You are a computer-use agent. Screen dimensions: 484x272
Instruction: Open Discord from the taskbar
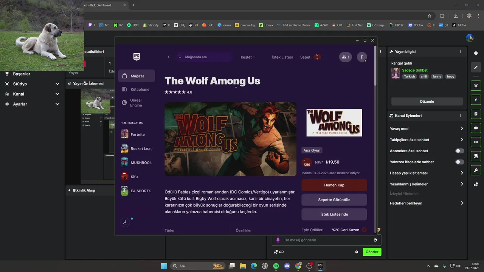tap(287, 266)
